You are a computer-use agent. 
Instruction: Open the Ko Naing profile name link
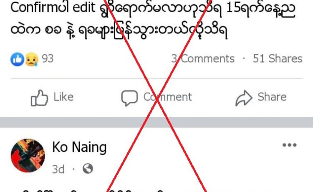tap(79, 147)
